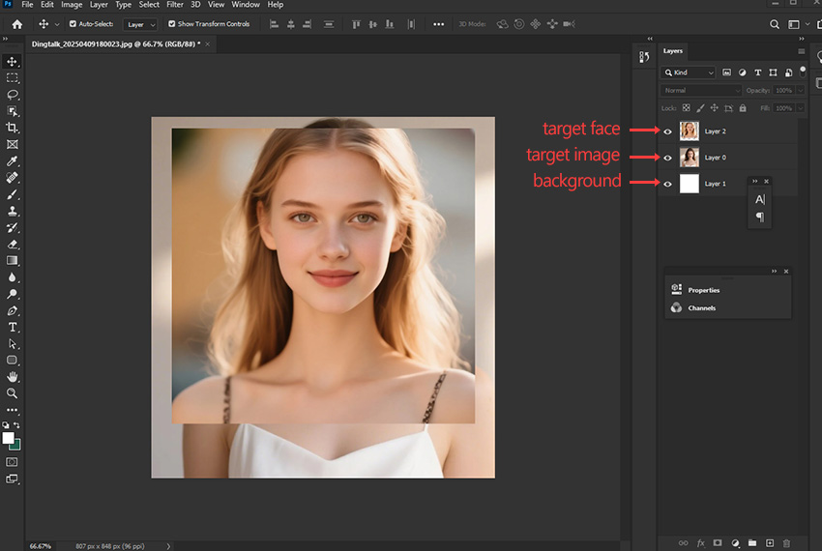Select the Clone Stamp tool

click(12, 211)
